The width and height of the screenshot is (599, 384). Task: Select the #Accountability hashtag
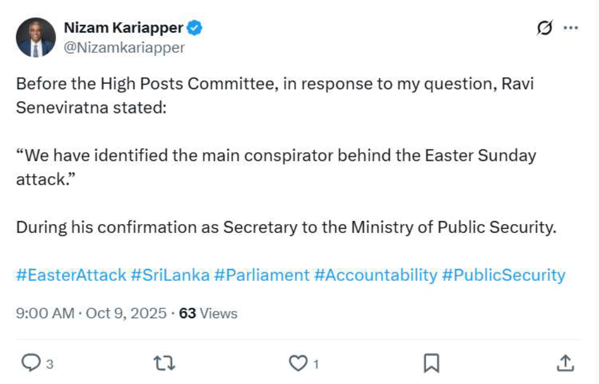coord(376,275)
